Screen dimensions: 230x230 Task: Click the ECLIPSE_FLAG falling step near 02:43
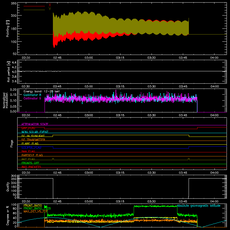(x=53, y=147)
